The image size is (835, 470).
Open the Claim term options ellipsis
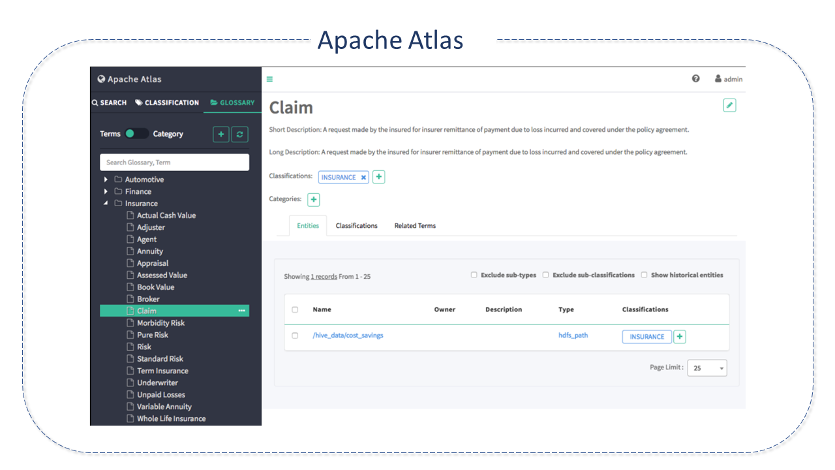pyautogui.click(x=242, y=311)
